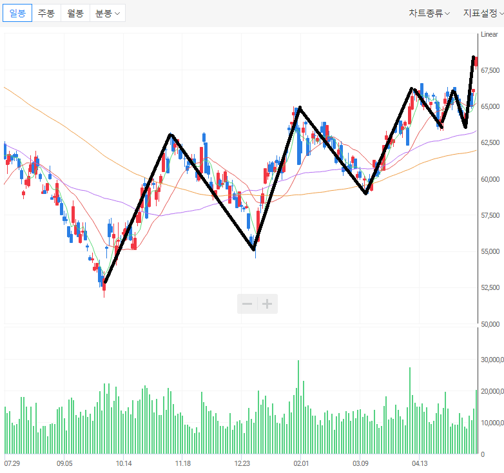Open the 분봉 minute chart dropdown
504x473 pixels.
tap(108, 13)
